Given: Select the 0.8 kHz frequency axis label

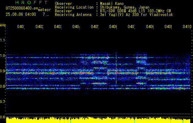Looking at the screenshot, I should pos(2,86).
